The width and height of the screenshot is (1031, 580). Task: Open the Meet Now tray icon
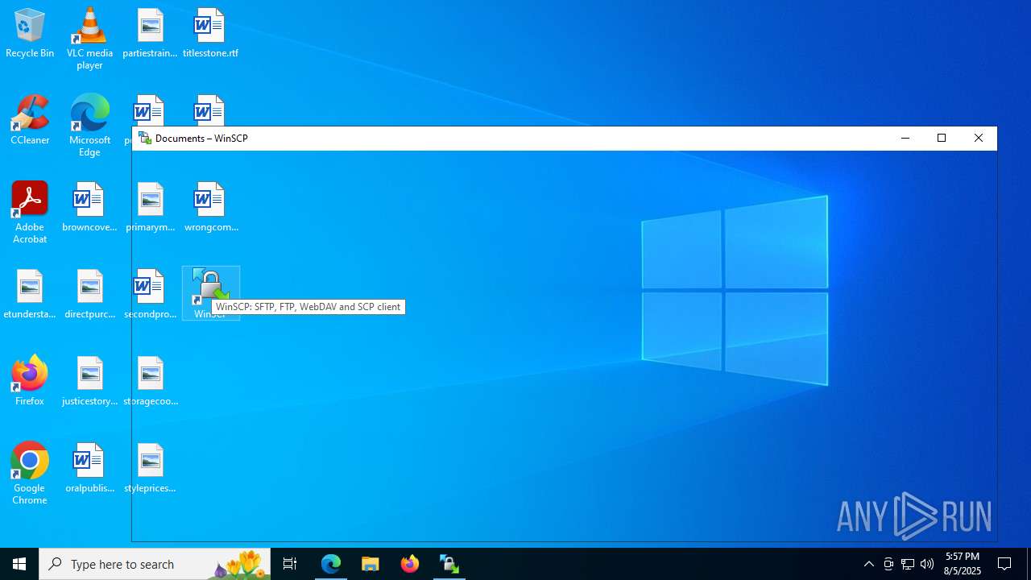pyautogui.click(x=888, y=564)
